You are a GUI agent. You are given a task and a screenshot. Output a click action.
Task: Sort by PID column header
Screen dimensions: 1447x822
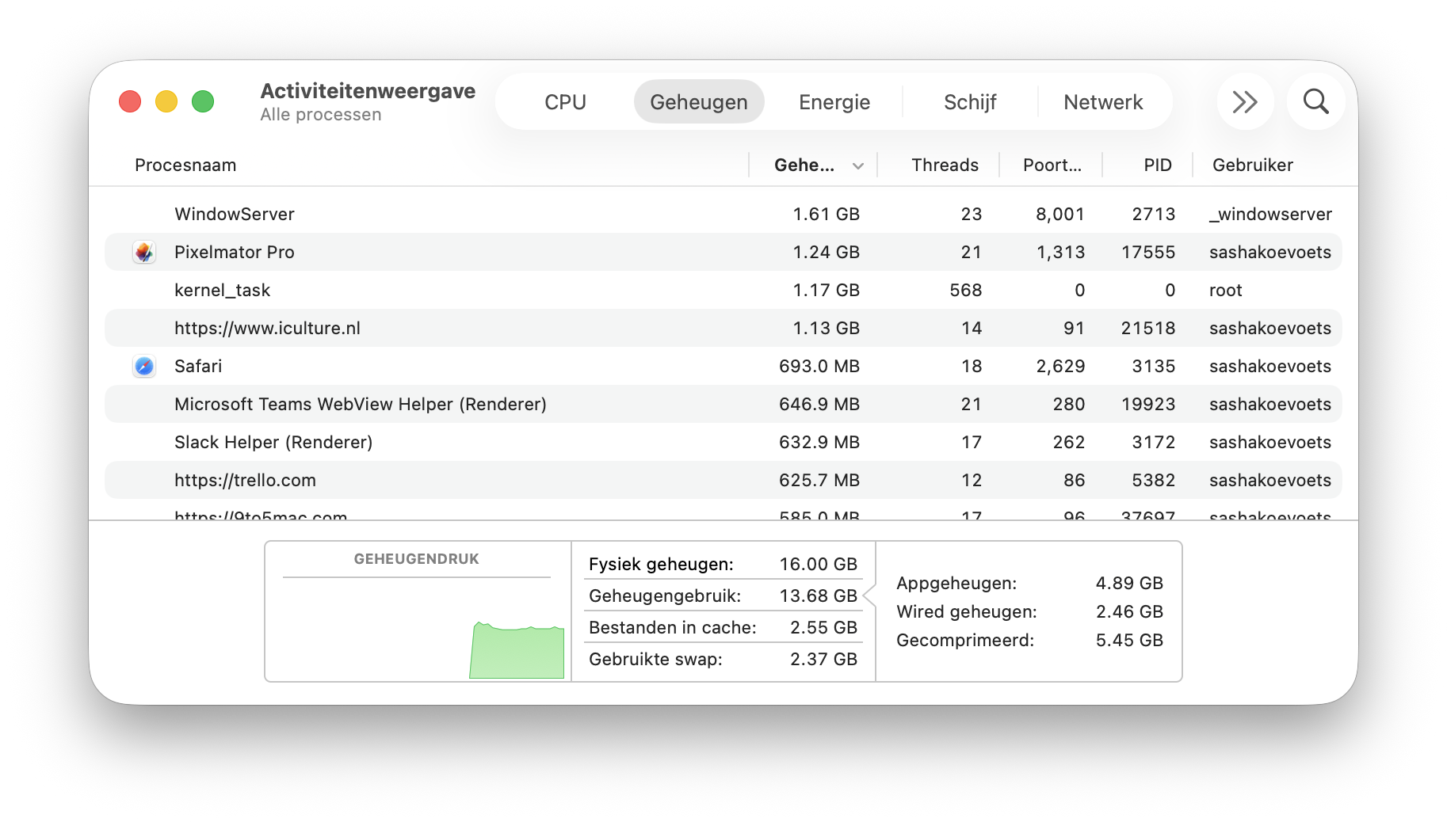[x=1158, y=165]
